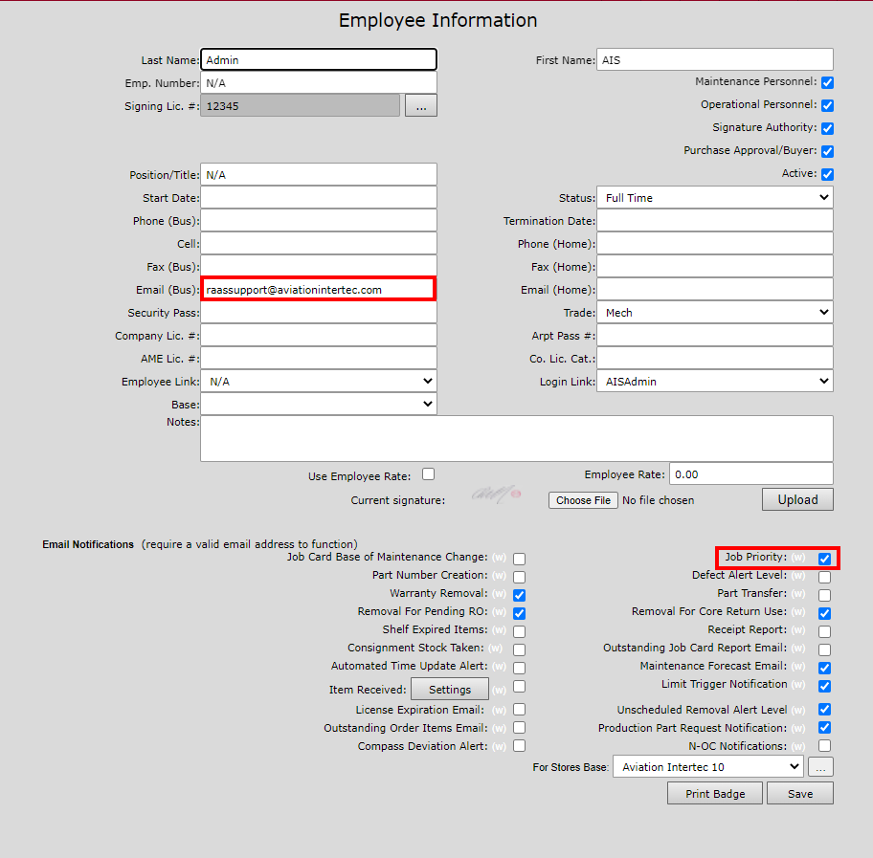Expand the Base dropdown

318,405
